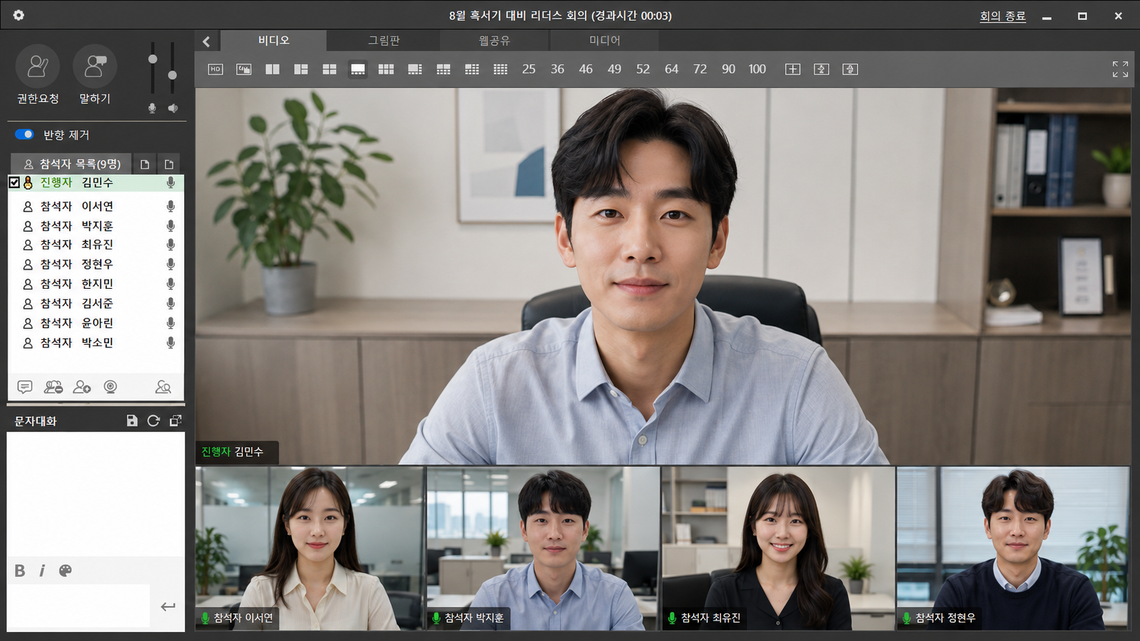The image size is (1140, 641).
Task: Click the search attendee icon
Action: pos(163,387)
